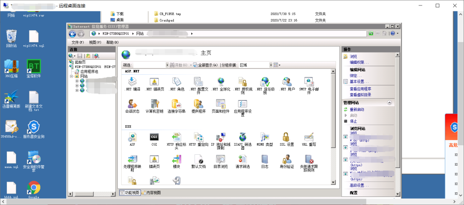
Task: Open the .NET 用户 feature
Action: [x=287, y=84]
